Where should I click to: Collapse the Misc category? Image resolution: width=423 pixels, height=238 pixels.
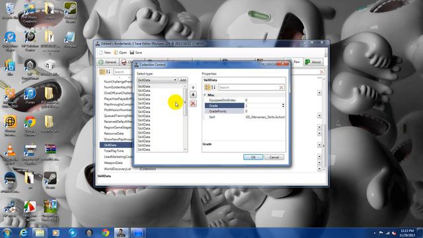(x=205, y=95)
